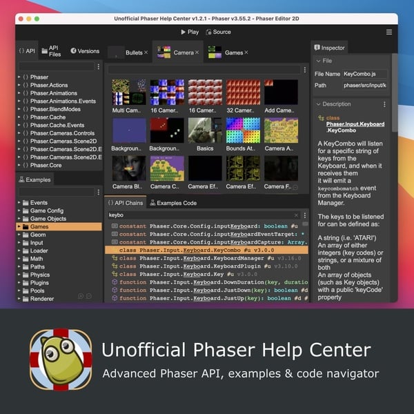Image resolution: width=414 pixels, height=414 pixels.
Task: Click the Examples panel filter input
Action: [x=57, y=192]
